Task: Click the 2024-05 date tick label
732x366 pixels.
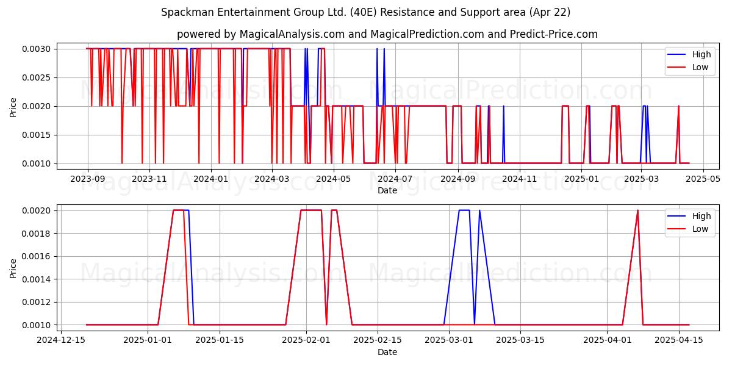Action: 332,179
